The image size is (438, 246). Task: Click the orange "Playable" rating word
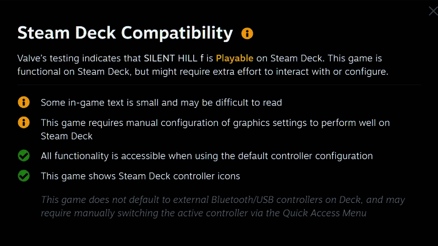pos(234,59)
